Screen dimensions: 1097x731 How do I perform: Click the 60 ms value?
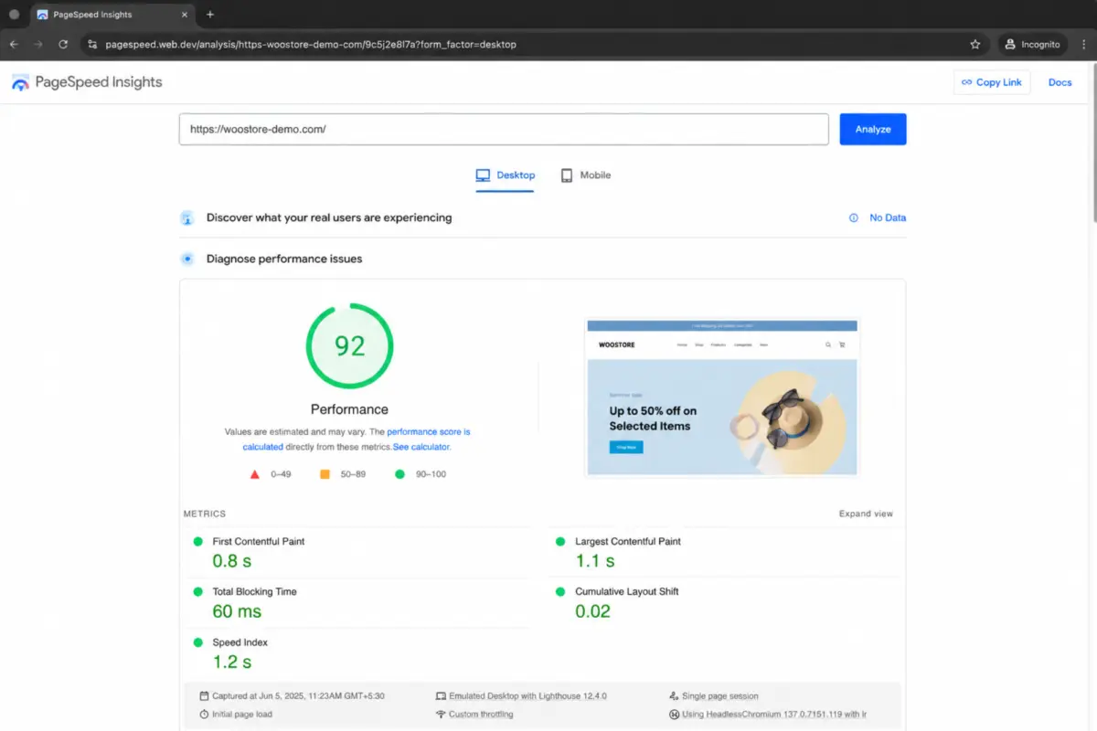click(x=238, y=611)
